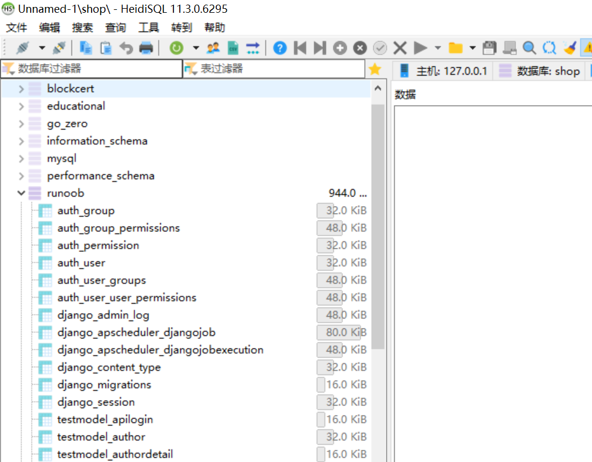Click the gray save-to-snippet icon
Image resolution: width=592 pixels, height=462 pixels.
pyautogui.click(x=509, y=48)
